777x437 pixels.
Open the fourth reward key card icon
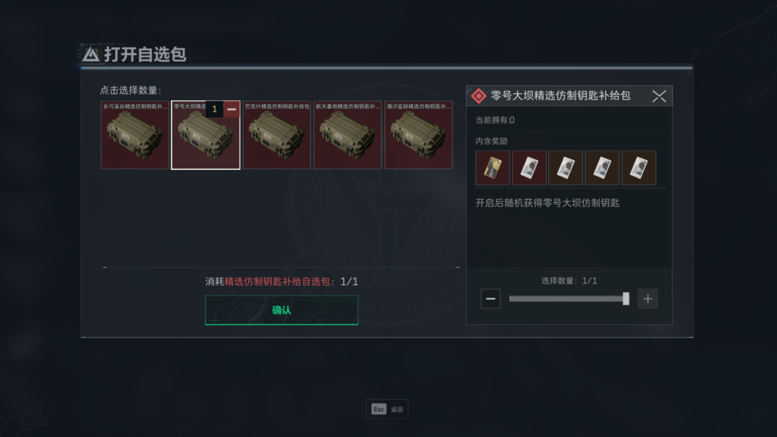tap(602, 168)
